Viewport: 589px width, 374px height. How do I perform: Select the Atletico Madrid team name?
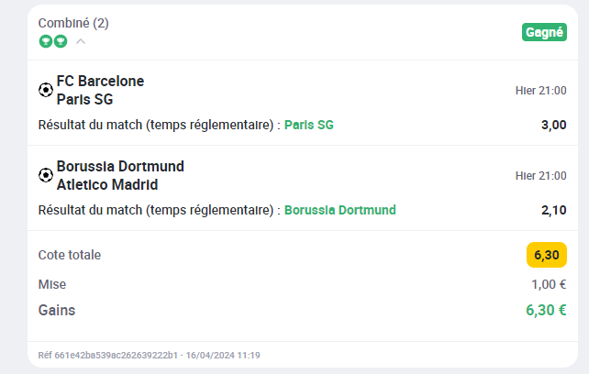[107, 185]
